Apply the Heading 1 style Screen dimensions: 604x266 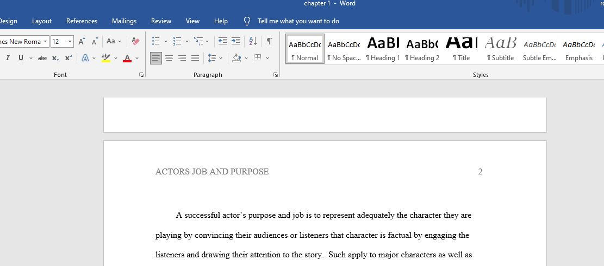click(x=383, y=49)
